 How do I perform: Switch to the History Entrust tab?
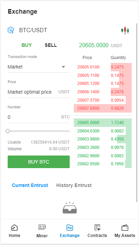tap(74, 185)
